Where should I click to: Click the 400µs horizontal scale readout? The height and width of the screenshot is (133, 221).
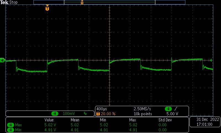[x=101, y=109]
